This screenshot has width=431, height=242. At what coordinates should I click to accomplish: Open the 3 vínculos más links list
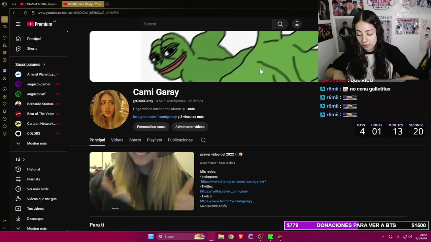tap(191, 117)
